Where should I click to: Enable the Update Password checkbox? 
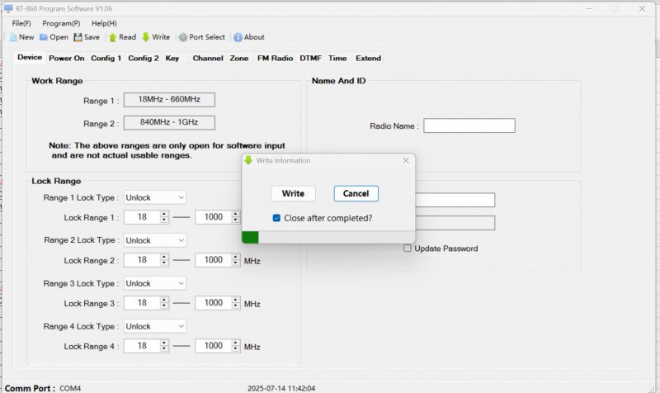407,248
